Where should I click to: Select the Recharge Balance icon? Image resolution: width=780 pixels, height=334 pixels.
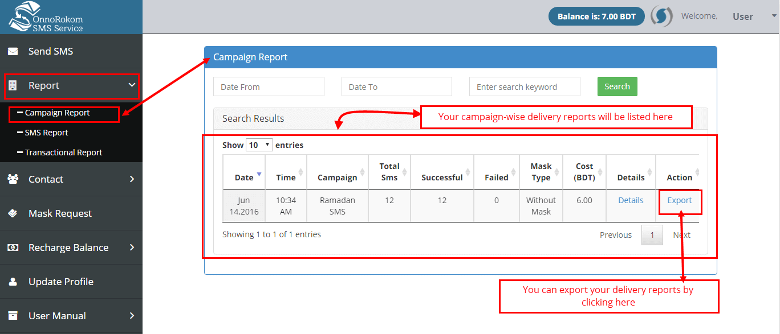tap(14, 247)
